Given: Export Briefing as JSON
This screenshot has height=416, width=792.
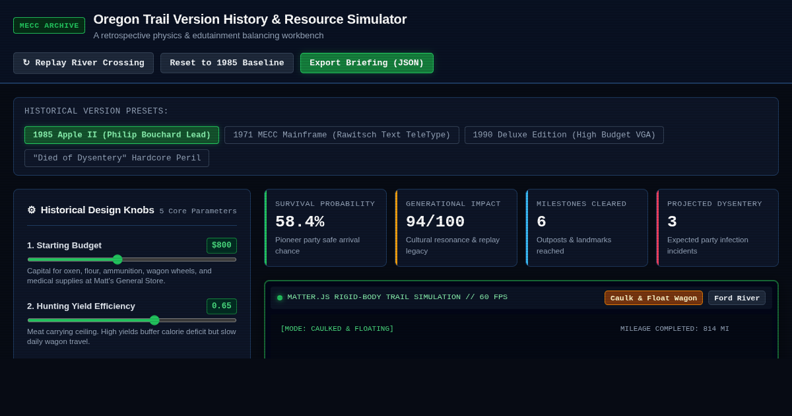Looking at the screenshot, I should (367, 63).
